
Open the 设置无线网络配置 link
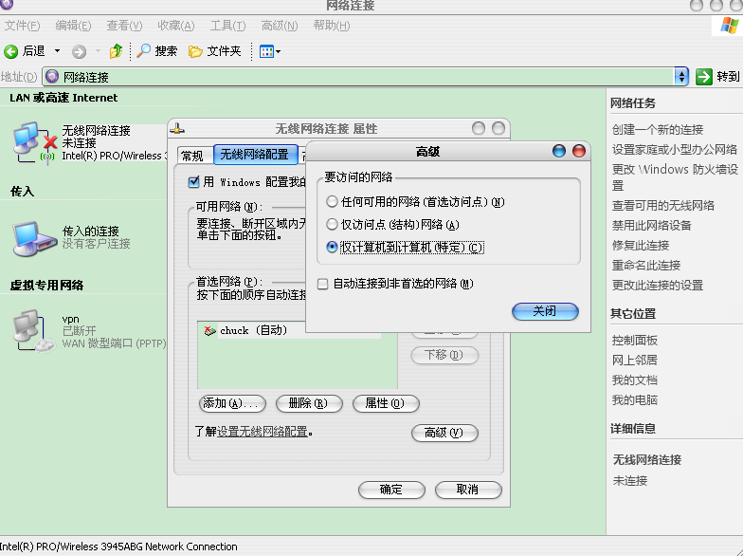[x=262, y=432]
